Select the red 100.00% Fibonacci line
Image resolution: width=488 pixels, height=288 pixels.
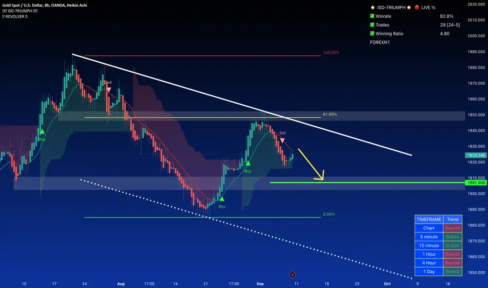tap(202, 56)
